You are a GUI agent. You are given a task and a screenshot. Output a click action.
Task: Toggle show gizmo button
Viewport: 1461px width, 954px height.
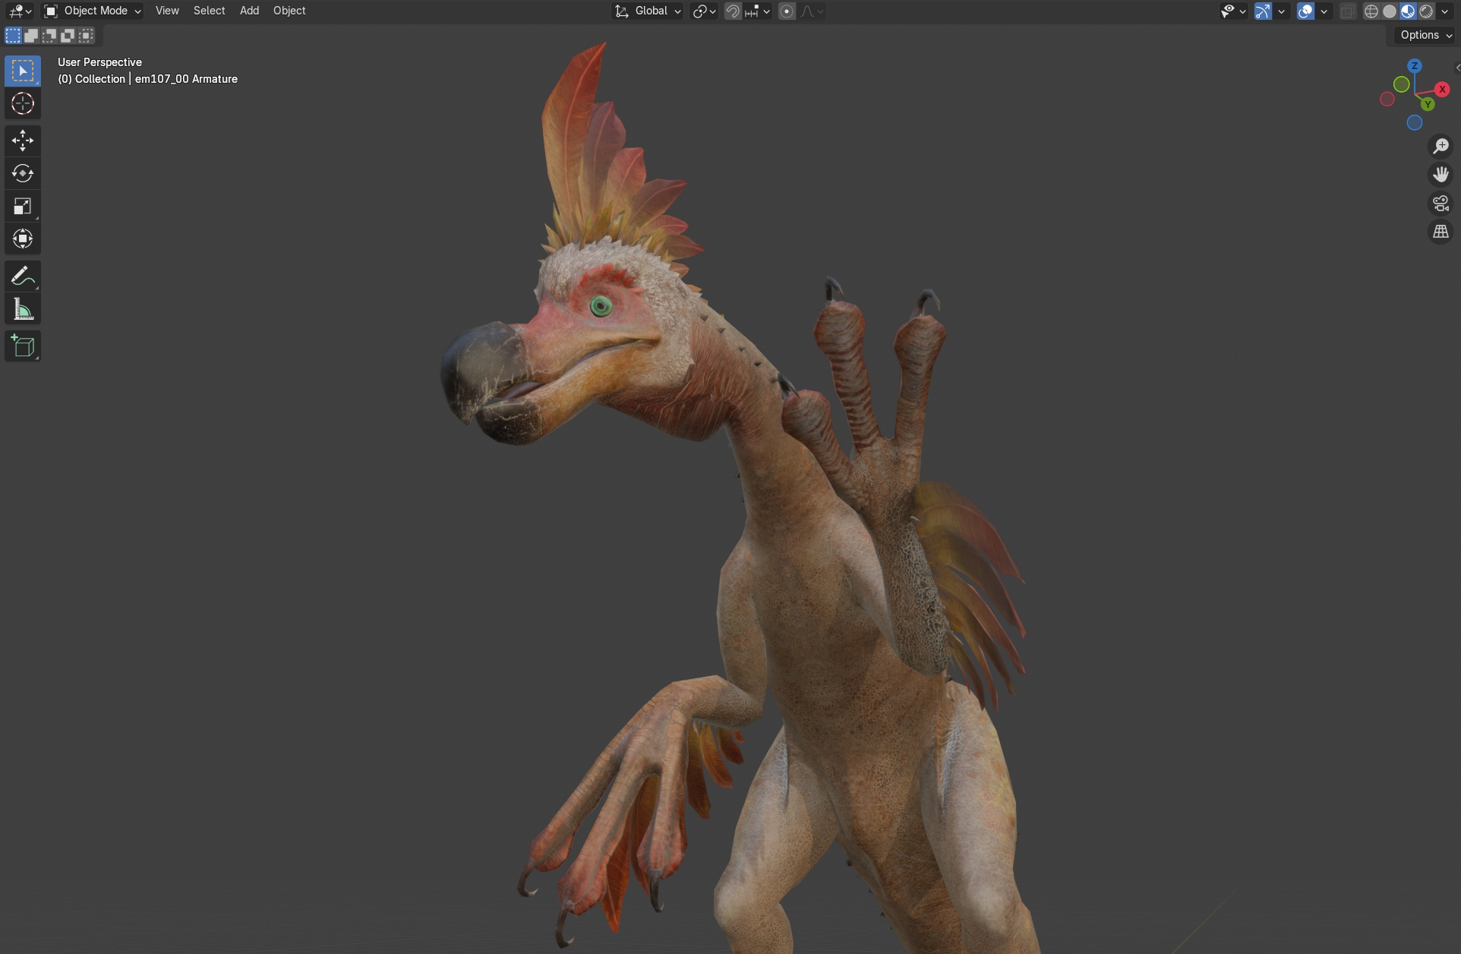pyautogui.click(x=1263, y=11)
